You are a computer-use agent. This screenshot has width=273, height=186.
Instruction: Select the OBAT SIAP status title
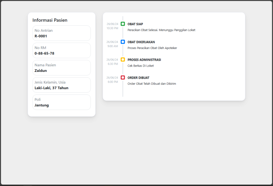click(x=135, y=24)
